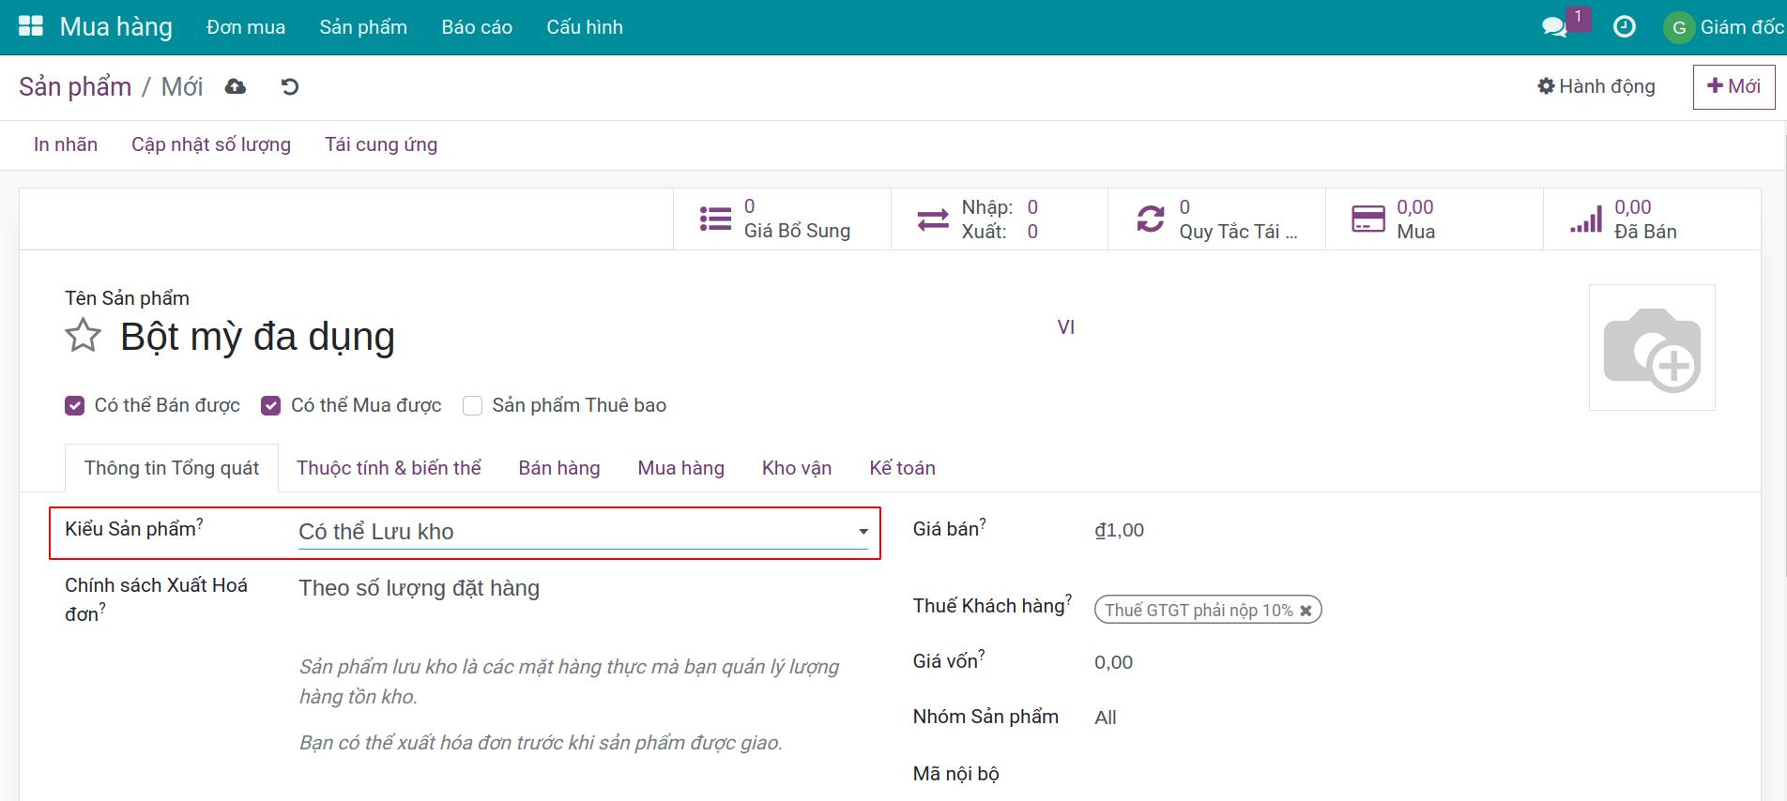Mark product as favorite with star
1787x801 pixels.
coord(83,336)
